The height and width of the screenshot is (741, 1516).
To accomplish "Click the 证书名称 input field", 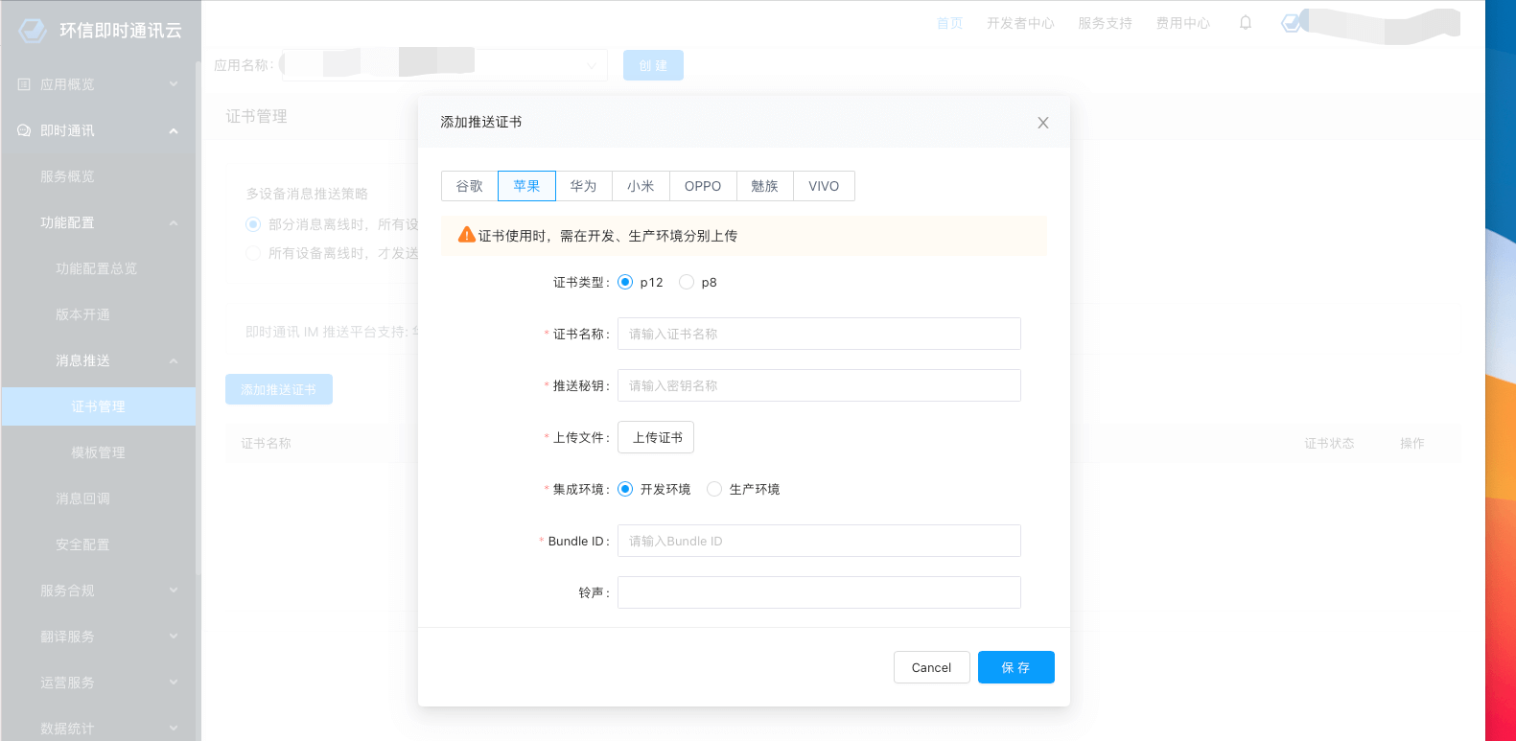I will [x=819, y=334].
